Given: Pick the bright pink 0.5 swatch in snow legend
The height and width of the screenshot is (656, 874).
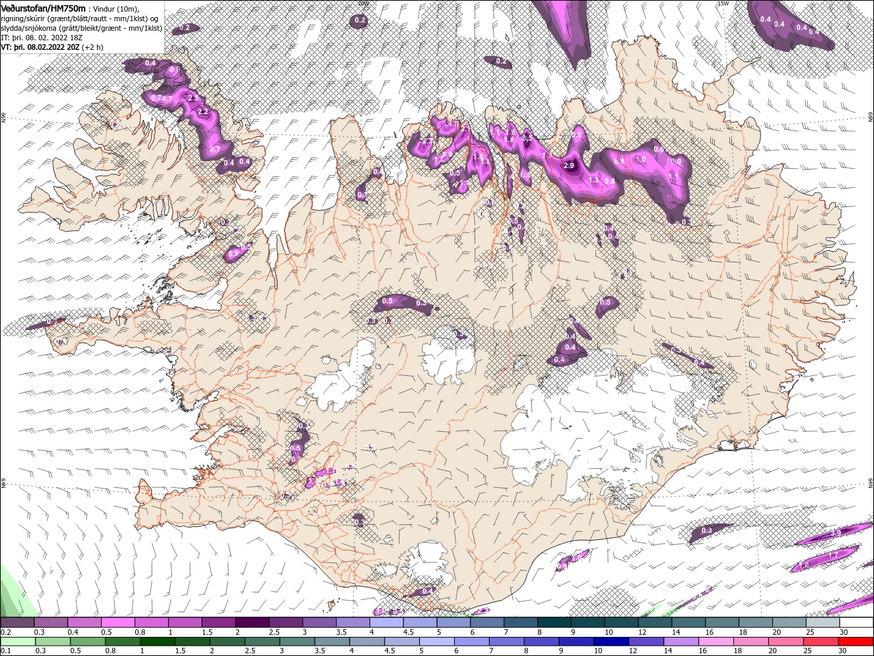Looking at the screenshot, I should pos(117,623).
